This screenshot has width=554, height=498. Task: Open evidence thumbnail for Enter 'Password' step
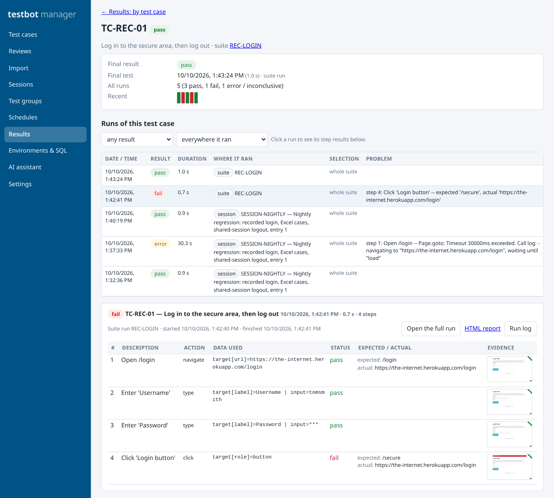tap(509, 434)
